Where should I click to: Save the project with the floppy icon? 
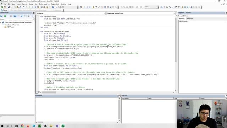pyautogui.click(x=9, y=7)
